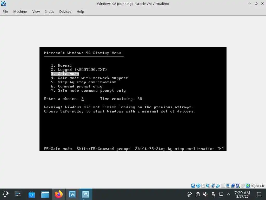
Task: Click the audio status icon
Action: tap(208, 185)
